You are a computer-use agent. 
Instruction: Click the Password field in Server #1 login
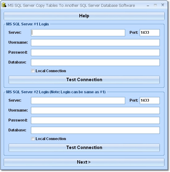pyautogui.click(x=95, y=52)
